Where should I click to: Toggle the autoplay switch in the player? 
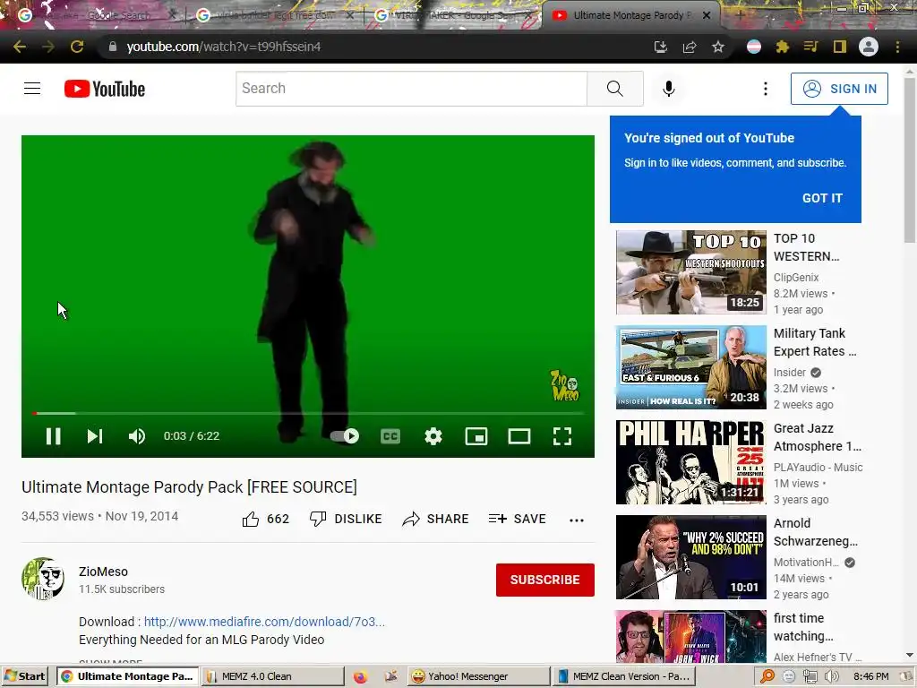click(345, 436)
